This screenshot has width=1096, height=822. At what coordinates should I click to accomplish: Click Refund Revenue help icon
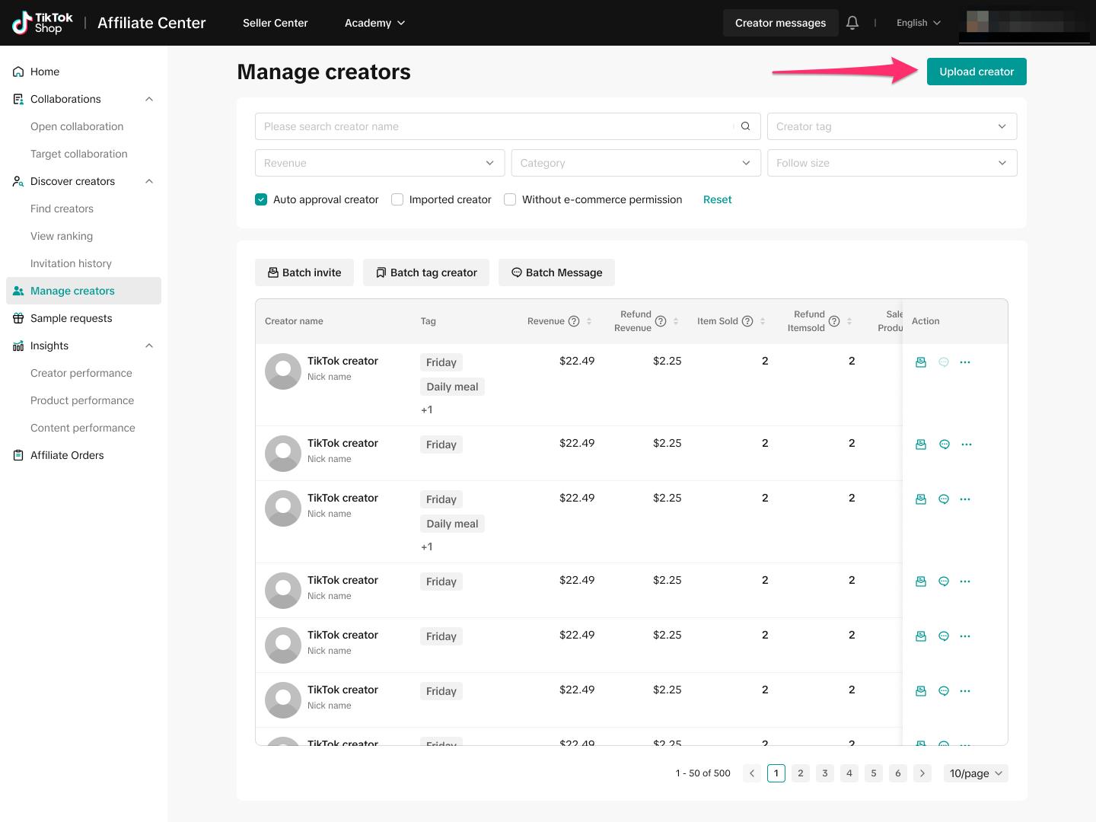[661, 321]
